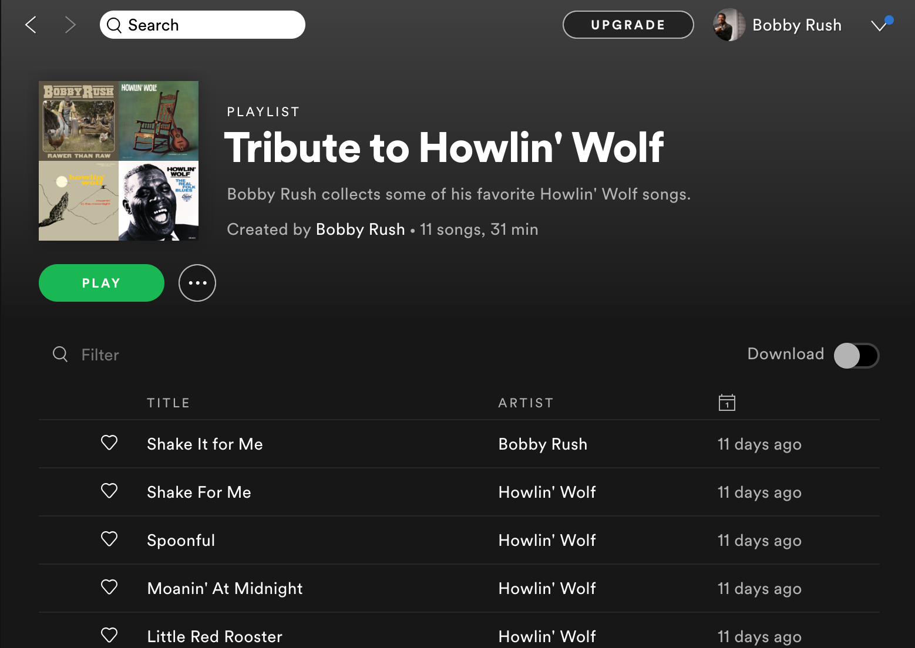The image size is (915, 648).
Task: Sort tracks by TITLE column
Action: click(169, 403)
